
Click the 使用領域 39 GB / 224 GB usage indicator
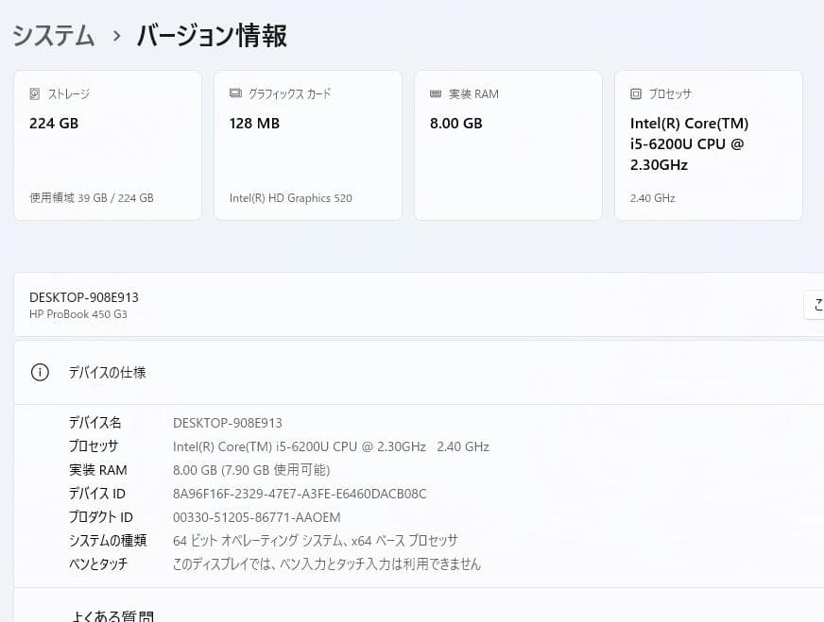(89, 198)
